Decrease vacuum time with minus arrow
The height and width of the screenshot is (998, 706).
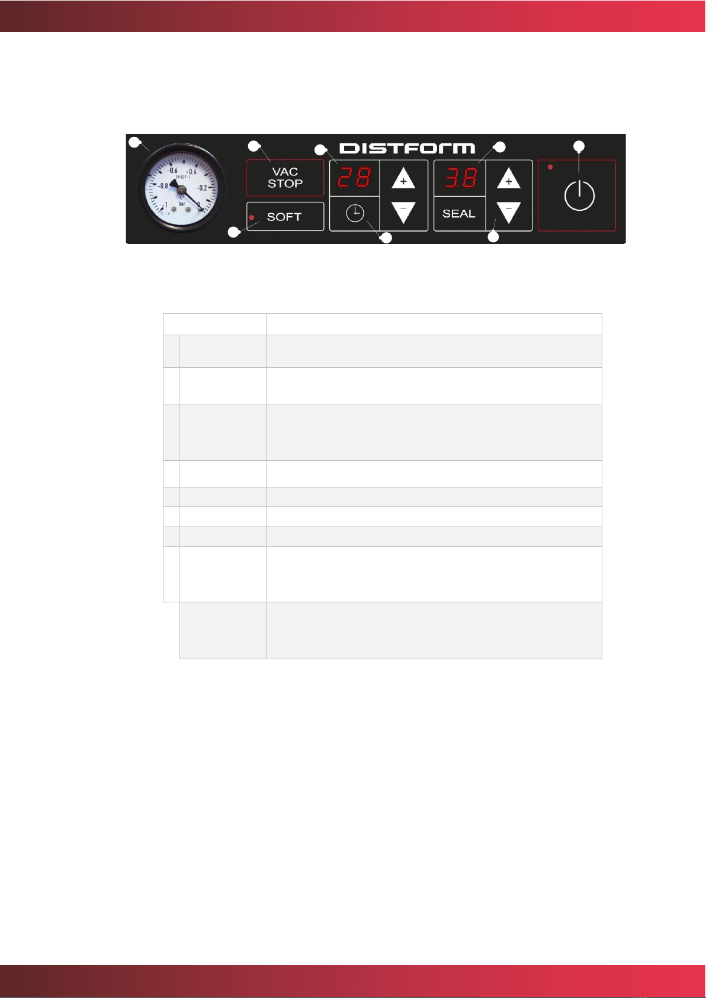[x=403, y=212]
